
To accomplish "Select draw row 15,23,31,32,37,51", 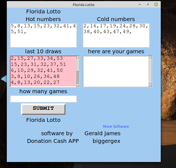I will coord(38,64).
